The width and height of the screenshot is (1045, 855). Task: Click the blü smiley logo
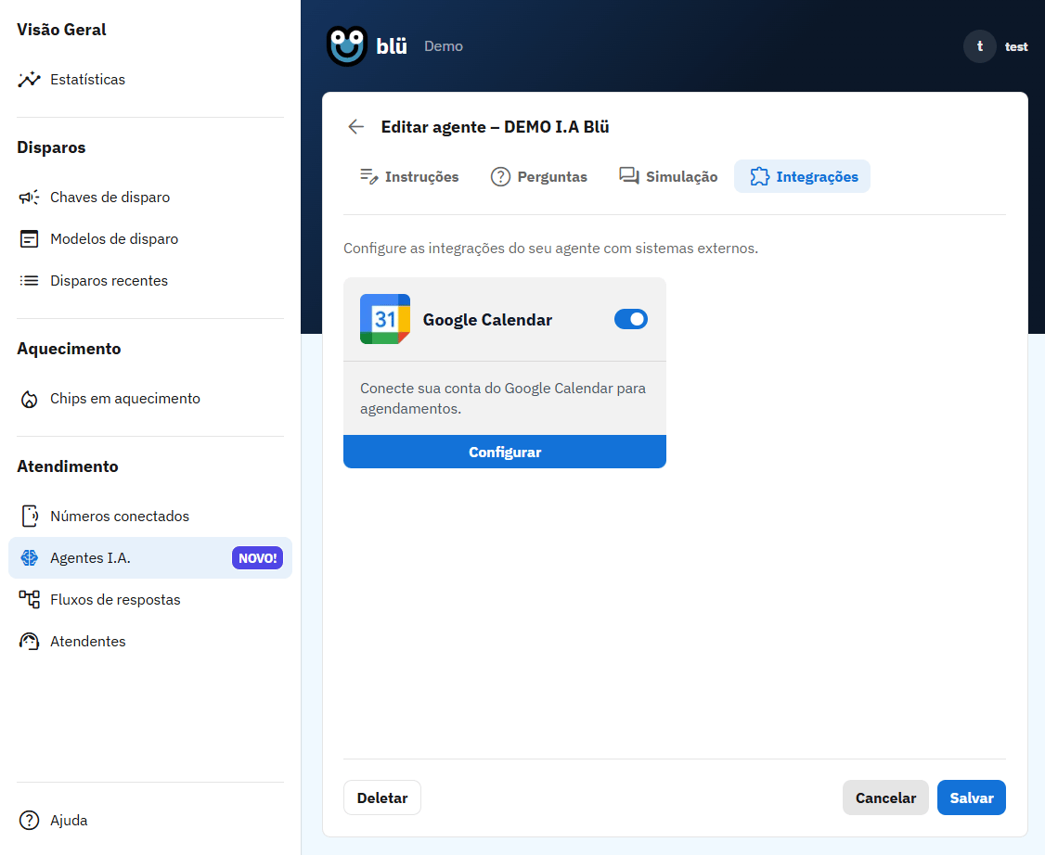tap(346, 46)
